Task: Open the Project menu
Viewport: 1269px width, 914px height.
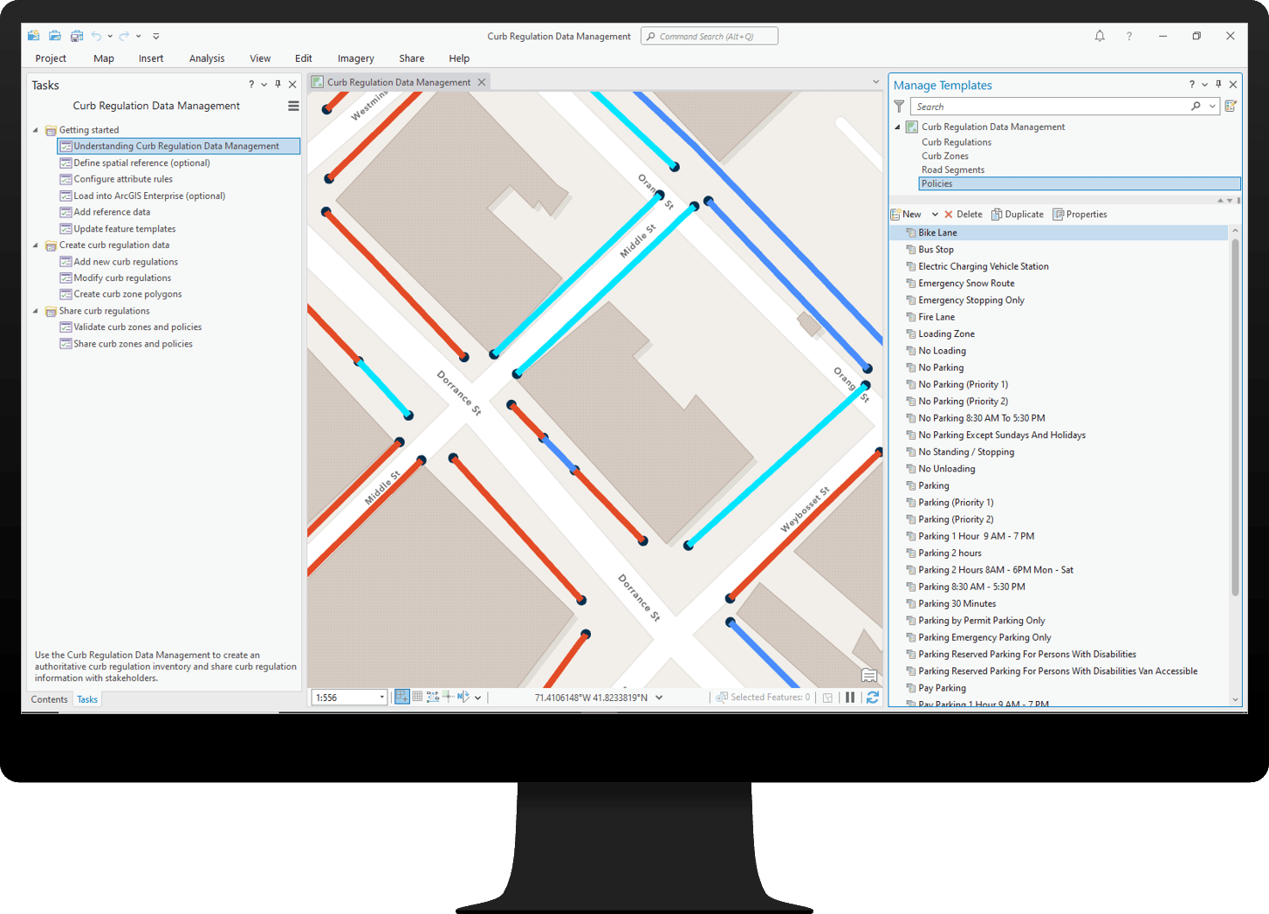Action: [x=51, y=58]
